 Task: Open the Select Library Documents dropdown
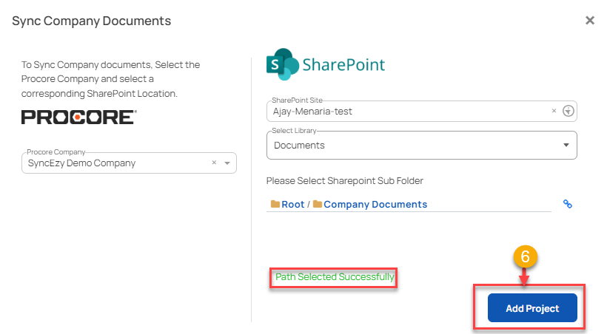click(422, 146)
